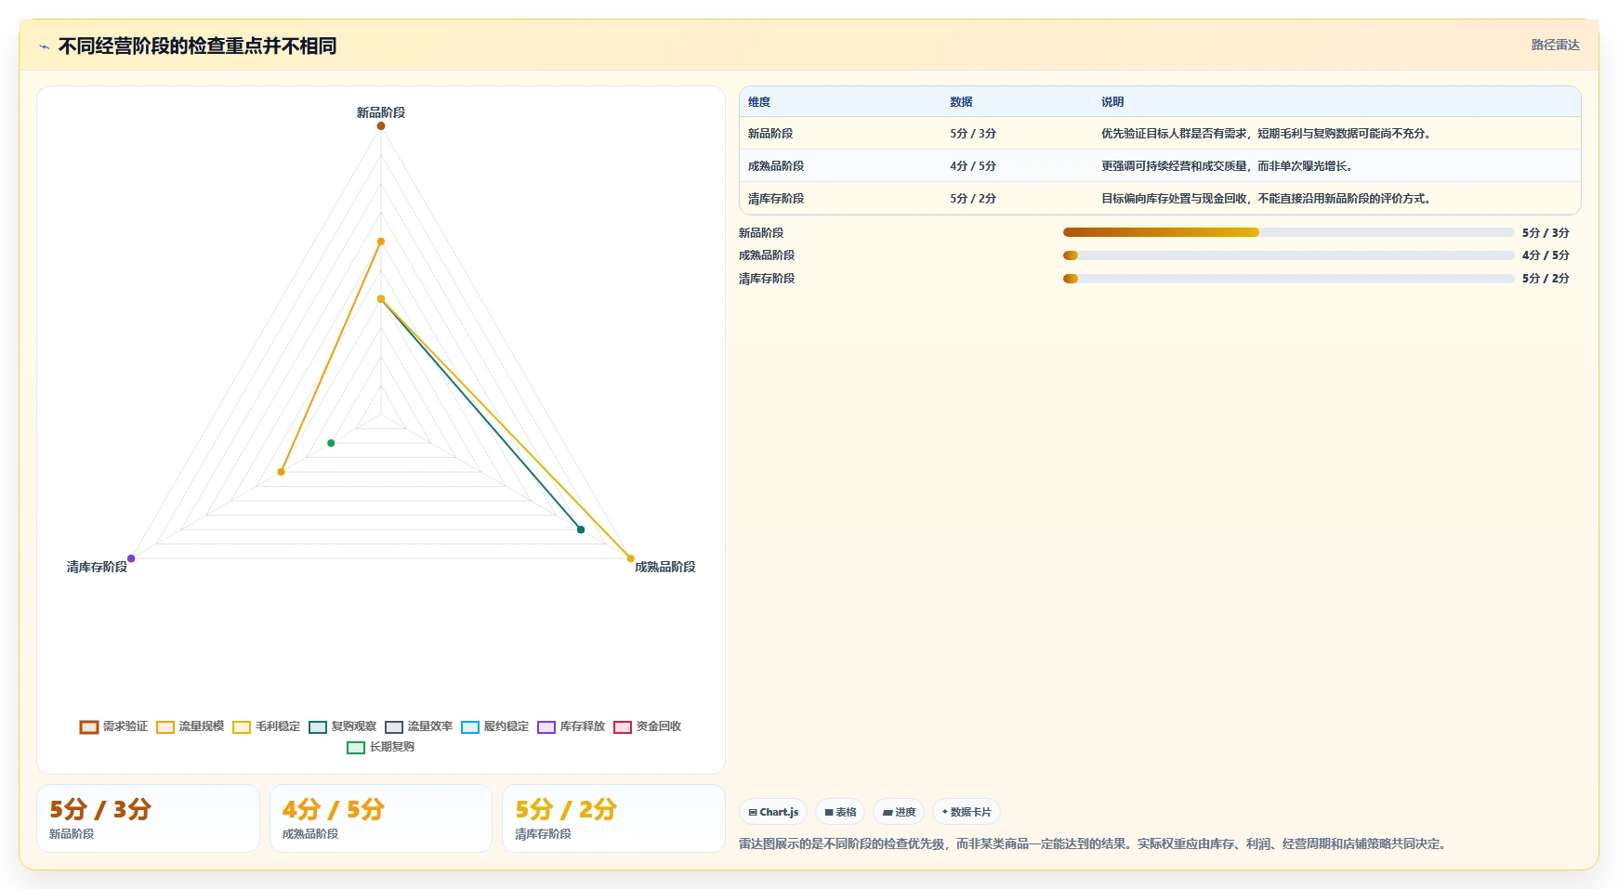
Task: Click the 成熟品阶段 axis label on the radar
Action: click(665, 567)
